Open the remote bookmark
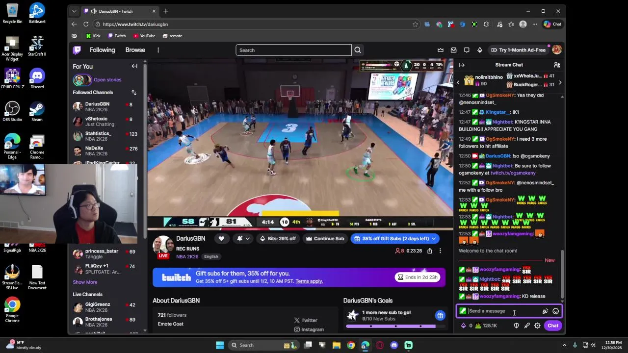The image size is (628, 353). point(172,36)
